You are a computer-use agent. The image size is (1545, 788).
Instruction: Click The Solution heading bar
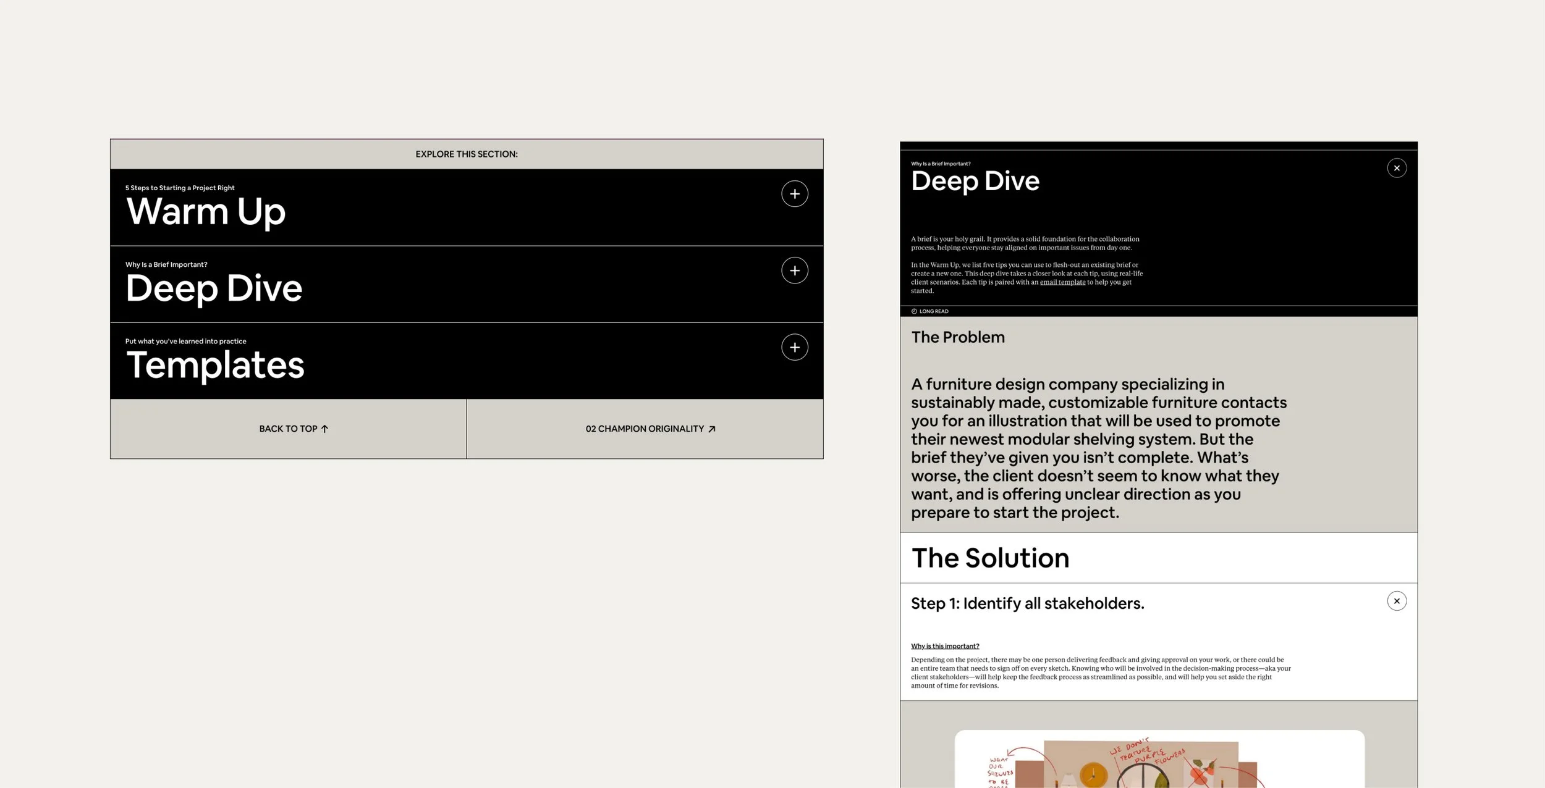point(990,558)
